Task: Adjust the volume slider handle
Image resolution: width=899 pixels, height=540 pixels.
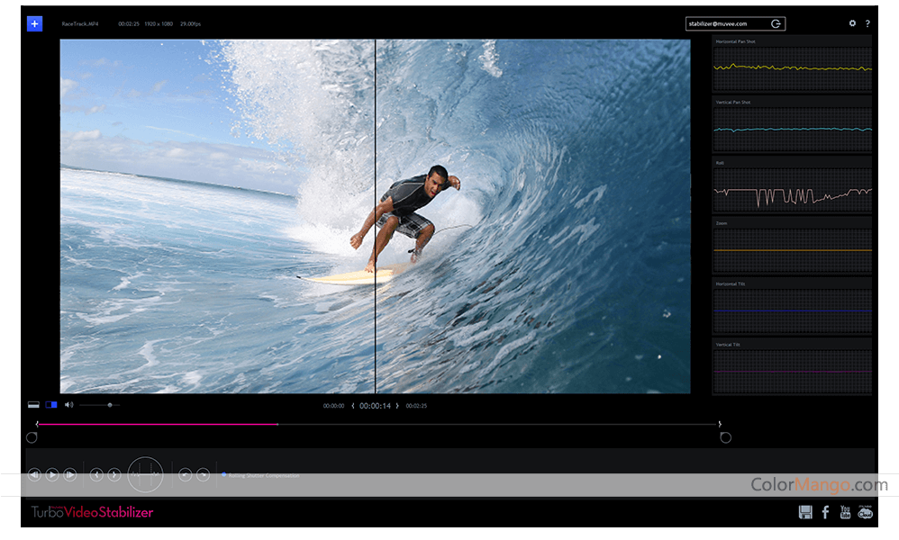Action: point(110,405)
